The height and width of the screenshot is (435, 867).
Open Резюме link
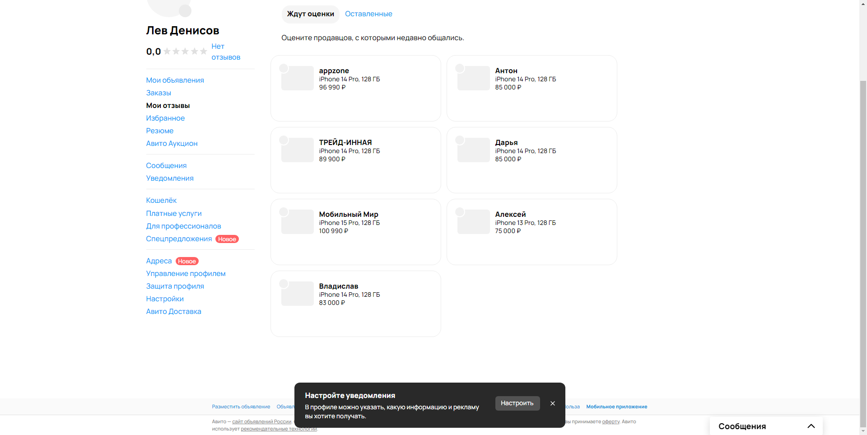coord(160,131)
